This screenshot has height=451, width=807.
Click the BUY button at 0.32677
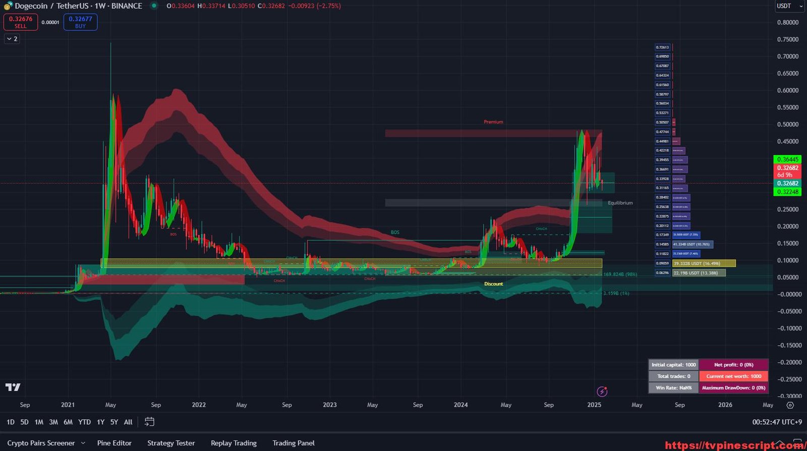click(x=80, y=22)
